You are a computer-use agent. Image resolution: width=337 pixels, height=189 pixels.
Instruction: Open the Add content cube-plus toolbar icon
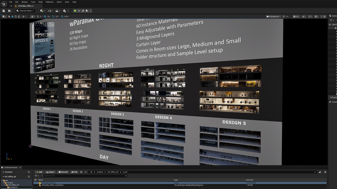[x=42, y=11]
